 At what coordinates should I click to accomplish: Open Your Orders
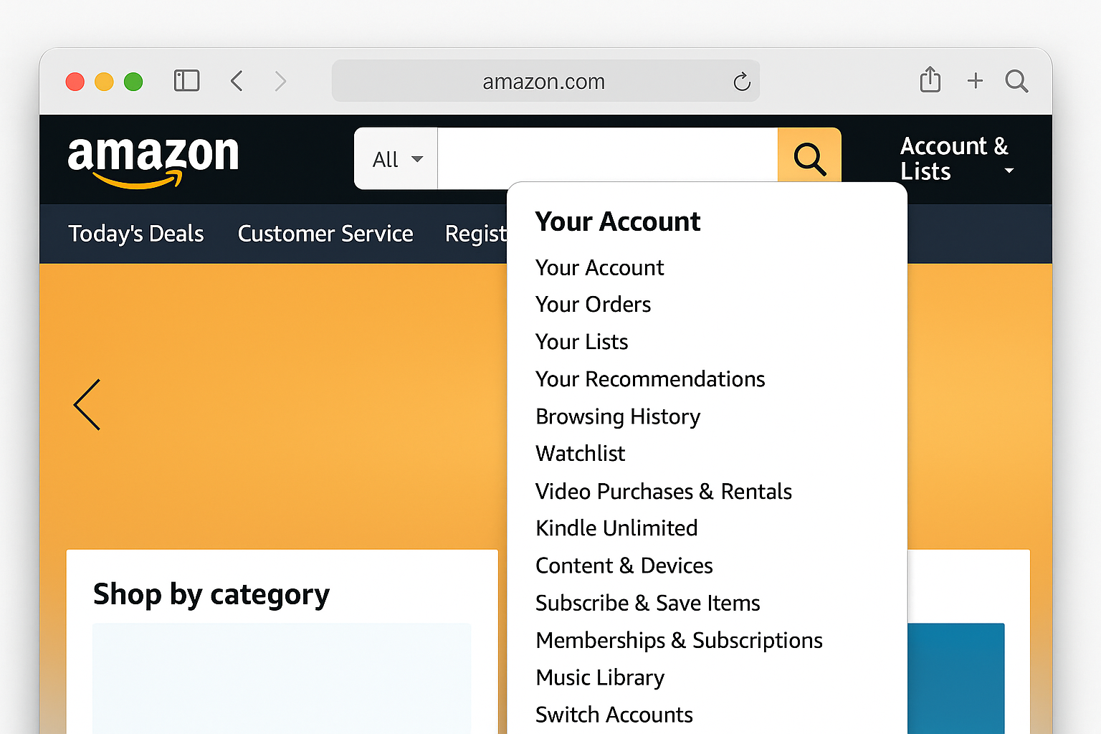coord(593,304)
